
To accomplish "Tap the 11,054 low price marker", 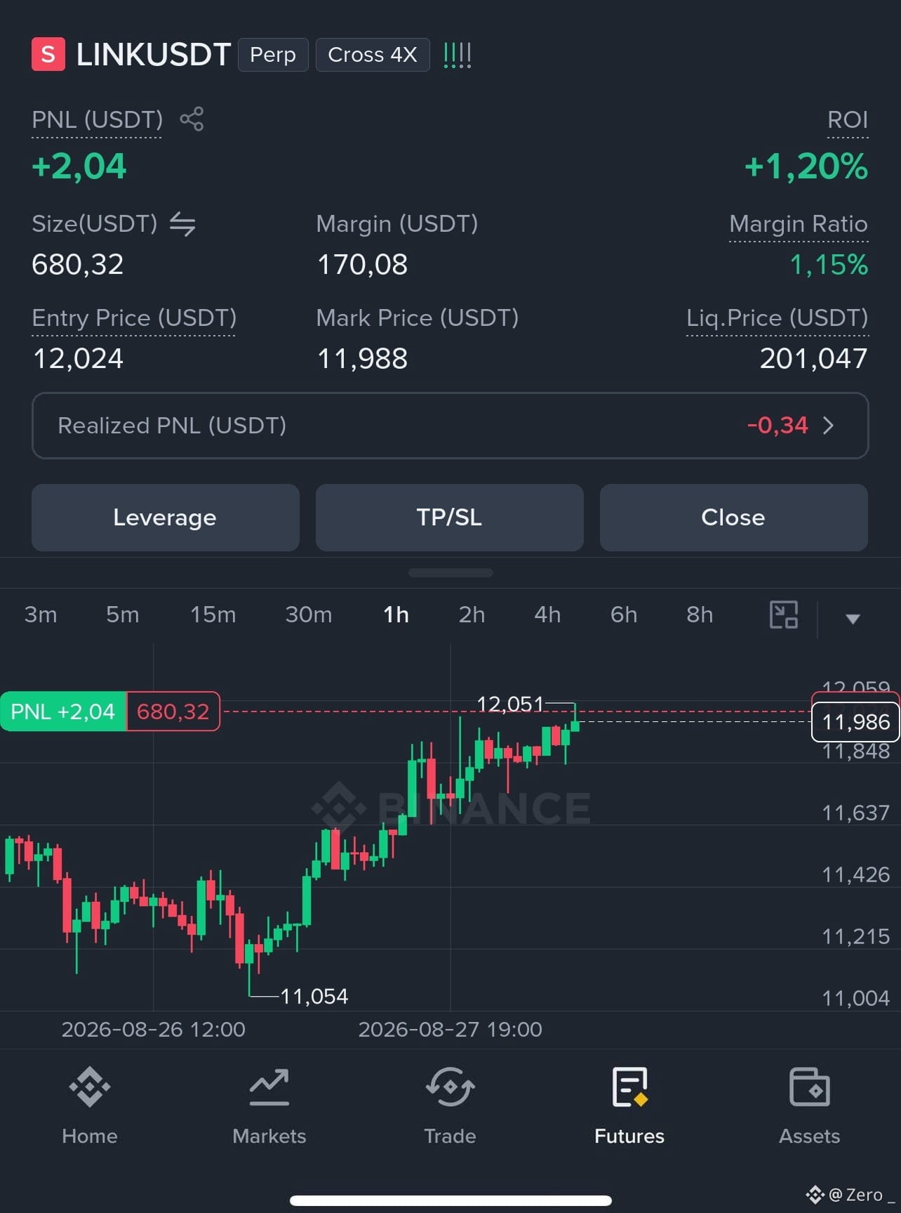I will point(314,996).
